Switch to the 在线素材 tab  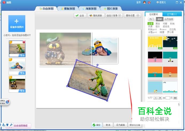tap(153, 14)
